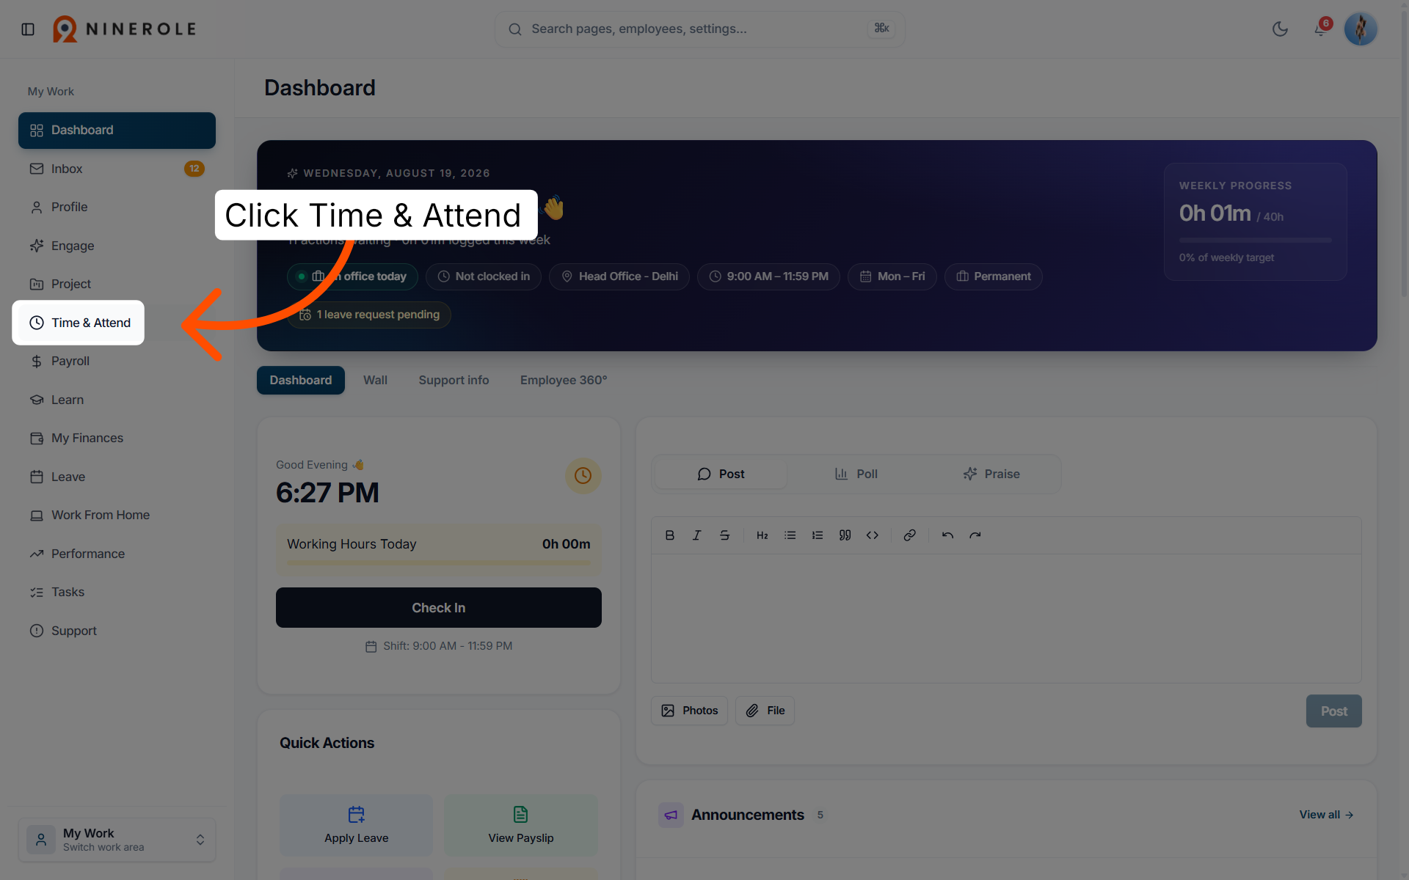The image size is (1409, 880).
Task: Switch to the Wall tab
Action: point(375,380)
